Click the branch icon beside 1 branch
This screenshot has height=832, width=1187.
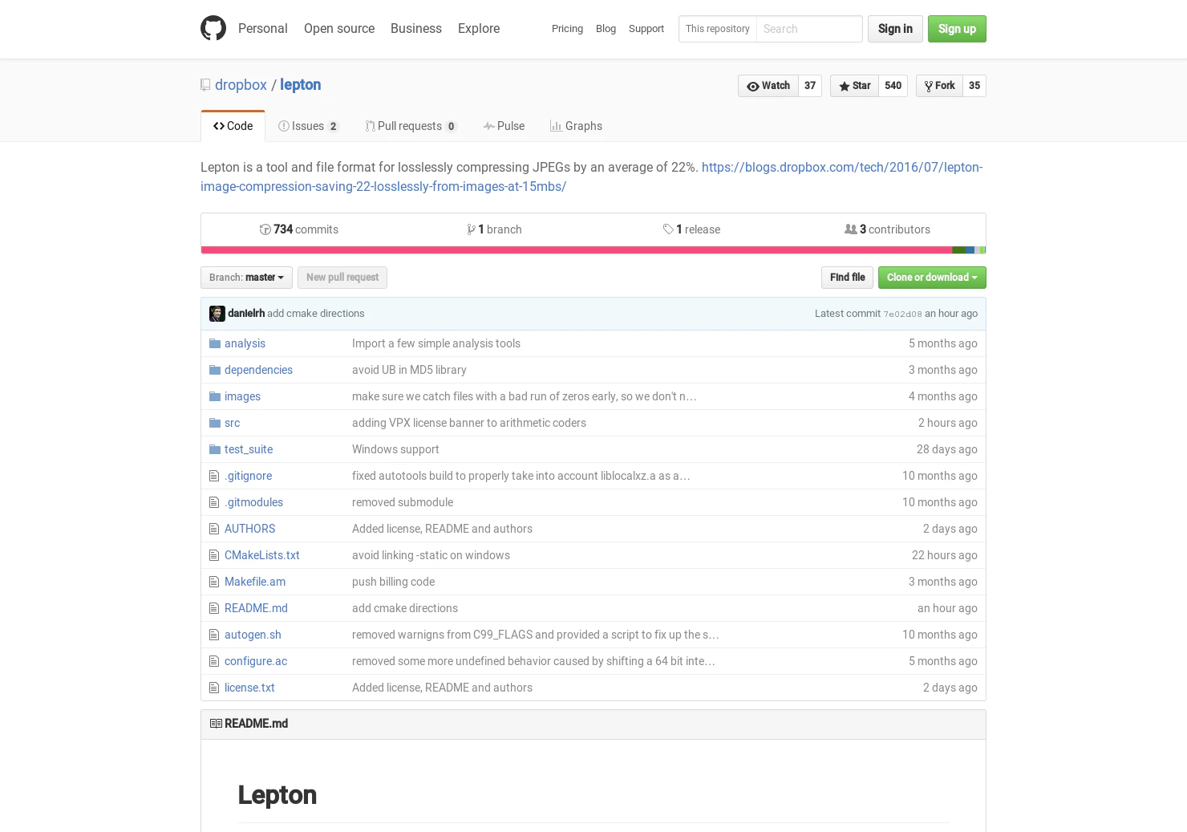point(472,229)
